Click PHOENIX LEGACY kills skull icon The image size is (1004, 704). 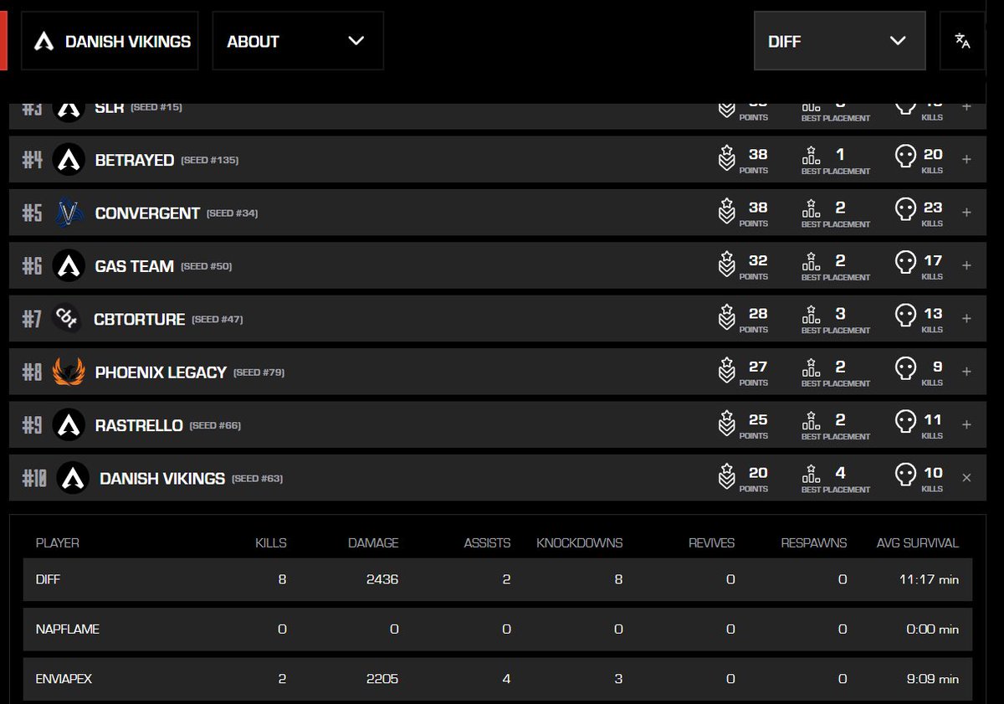pos(904,369)
